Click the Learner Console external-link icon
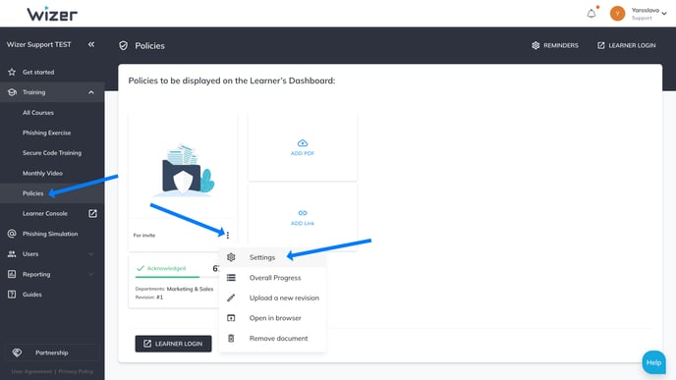Viewport: 676px width, 380px height. (92, 213)
